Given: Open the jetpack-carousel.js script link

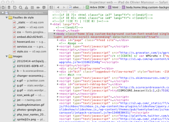Looking at the screenshot, I should (x=95, y=113).
